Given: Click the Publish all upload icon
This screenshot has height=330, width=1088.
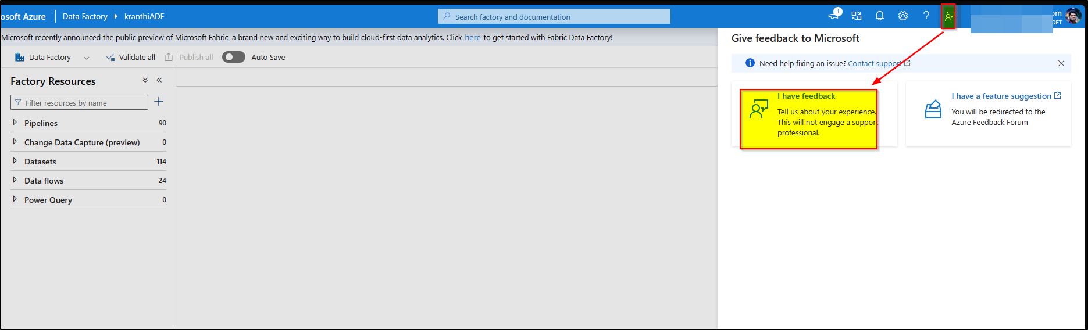Looking at the screenshot, I should pos(169,57).
